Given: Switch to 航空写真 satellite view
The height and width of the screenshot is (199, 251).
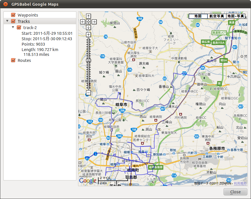Looking at the screenshot, I should click(217, 16).
